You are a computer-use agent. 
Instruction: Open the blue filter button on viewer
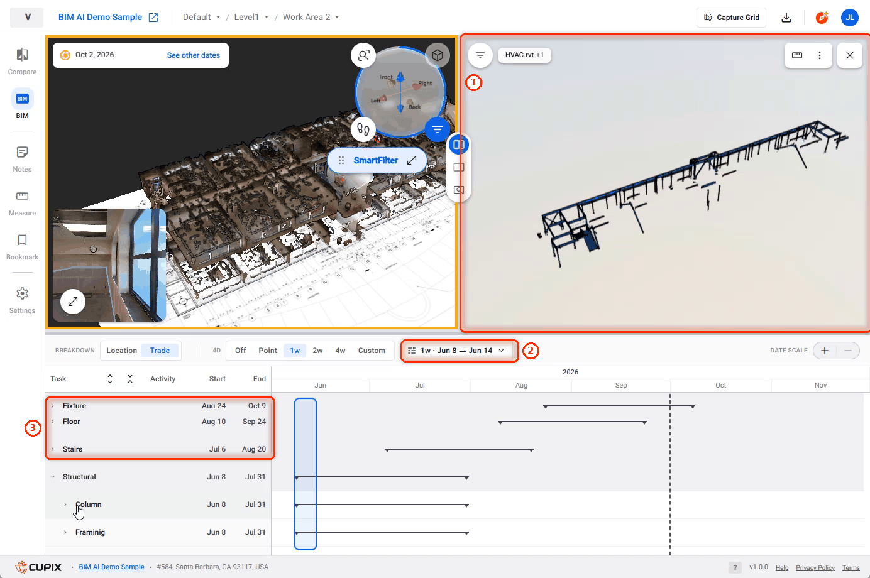click(x=438, y=129)
